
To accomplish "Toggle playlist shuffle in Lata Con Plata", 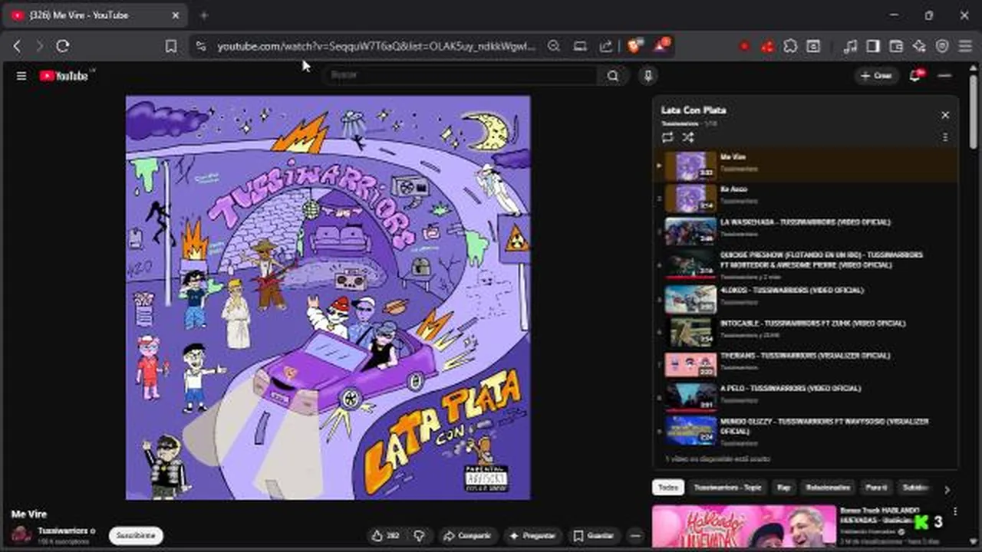I will point(688,137).
